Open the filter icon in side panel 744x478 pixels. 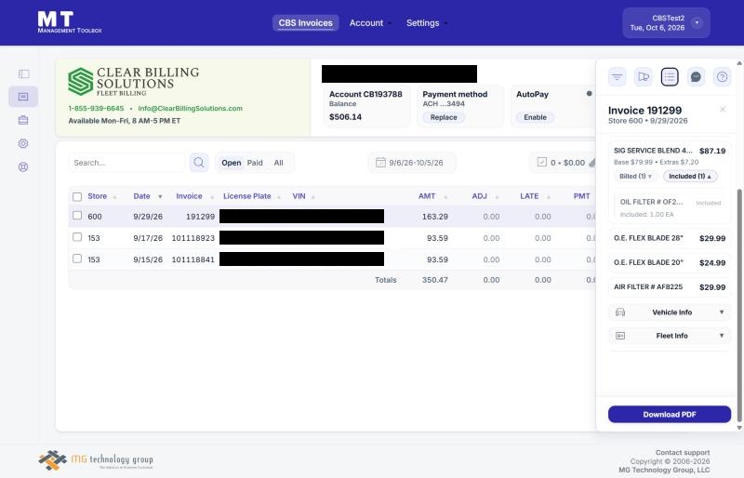point(617,77)
